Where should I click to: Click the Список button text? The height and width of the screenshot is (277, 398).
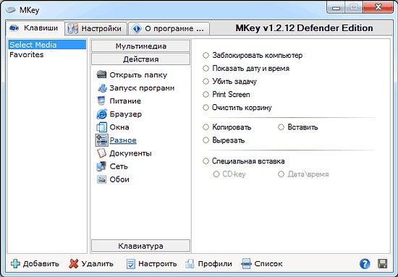(x=268, y=264)
